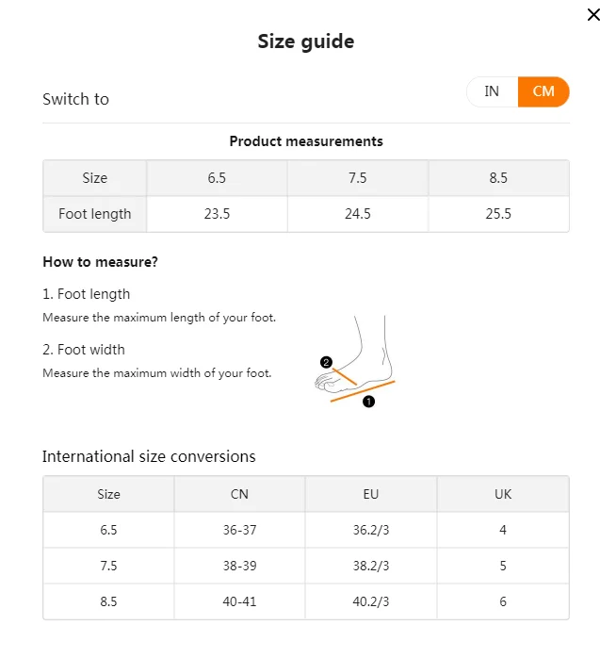The height and width of the screenshot is (658, 600).
Task: Click marker 2 on the foot diagram
Action: 326,362
